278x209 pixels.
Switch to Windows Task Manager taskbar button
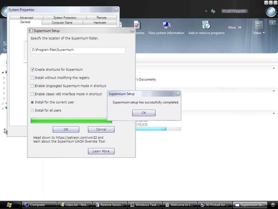[x=145, y=205]
